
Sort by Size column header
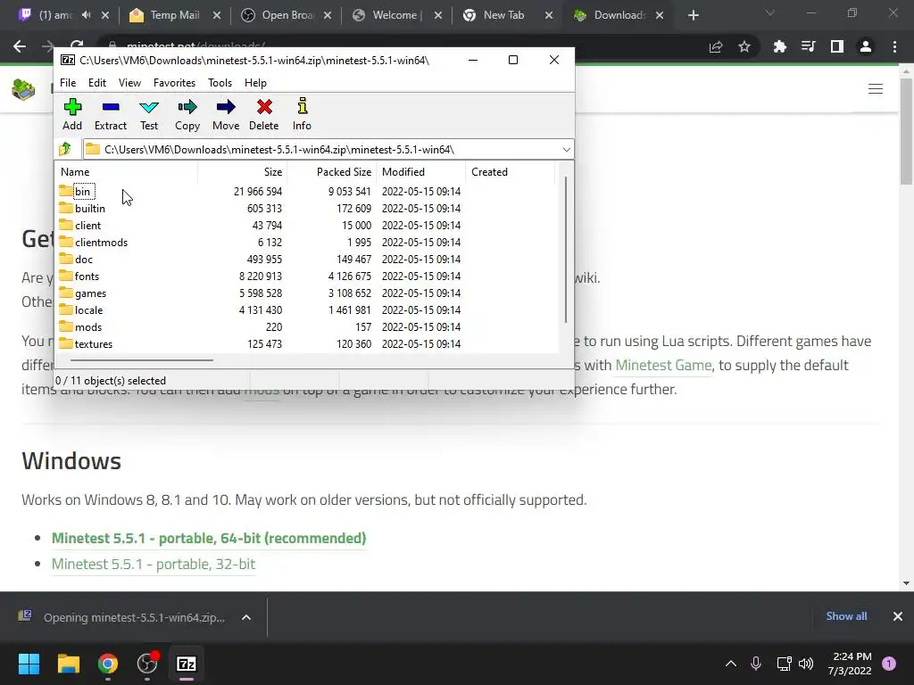point(242,172)
